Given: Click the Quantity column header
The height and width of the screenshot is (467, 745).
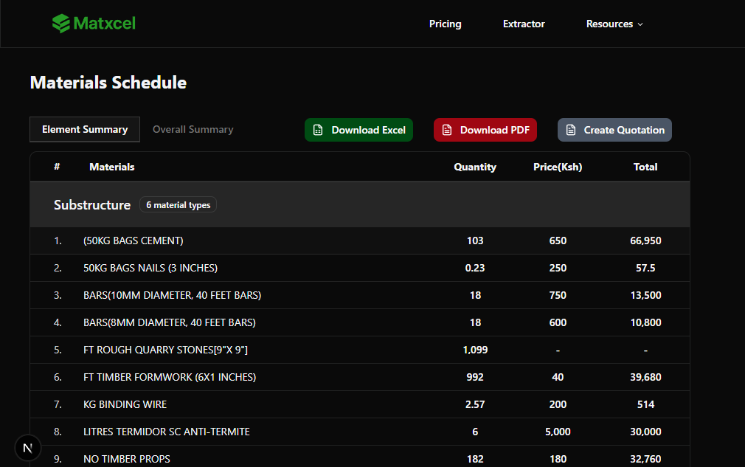Looking at the screenshot, I should coord(475,167).
